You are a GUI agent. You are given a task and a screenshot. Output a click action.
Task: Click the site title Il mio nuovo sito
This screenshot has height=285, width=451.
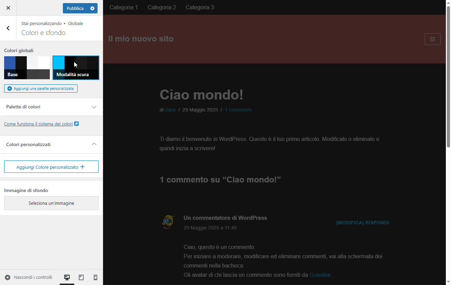coord(141,39)
